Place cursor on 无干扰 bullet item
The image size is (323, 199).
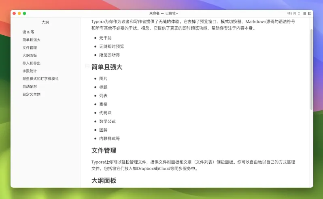tap(105, 38)
